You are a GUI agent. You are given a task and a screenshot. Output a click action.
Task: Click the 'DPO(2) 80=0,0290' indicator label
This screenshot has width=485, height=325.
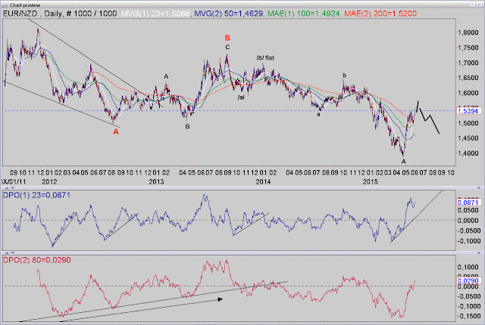click(x=37, y=260)
